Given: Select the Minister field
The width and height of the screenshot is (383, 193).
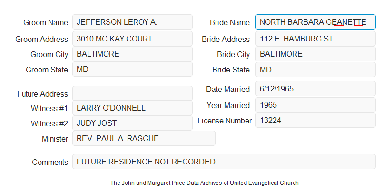Looking at the screenshot, I should 144,138.
